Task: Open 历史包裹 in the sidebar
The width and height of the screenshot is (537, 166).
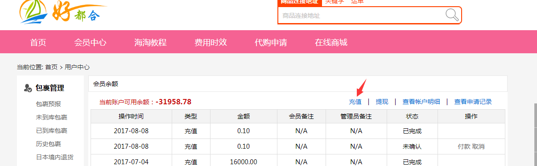Action: pos(48,144)
